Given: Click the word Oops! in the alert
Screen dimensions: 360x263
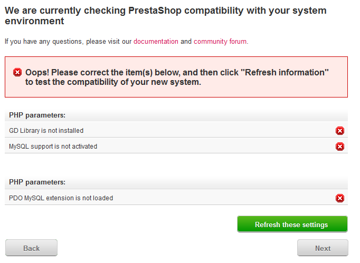Looking at the screenshot, I should click(x=37, y=72).
